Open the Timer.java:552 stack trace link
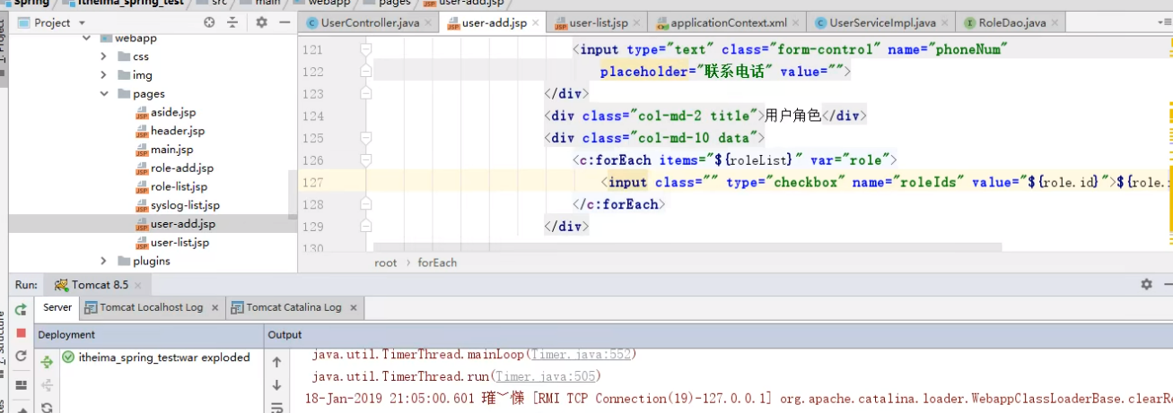The image size is (1173, 413). pyautogui.click(x=582, y=355)
